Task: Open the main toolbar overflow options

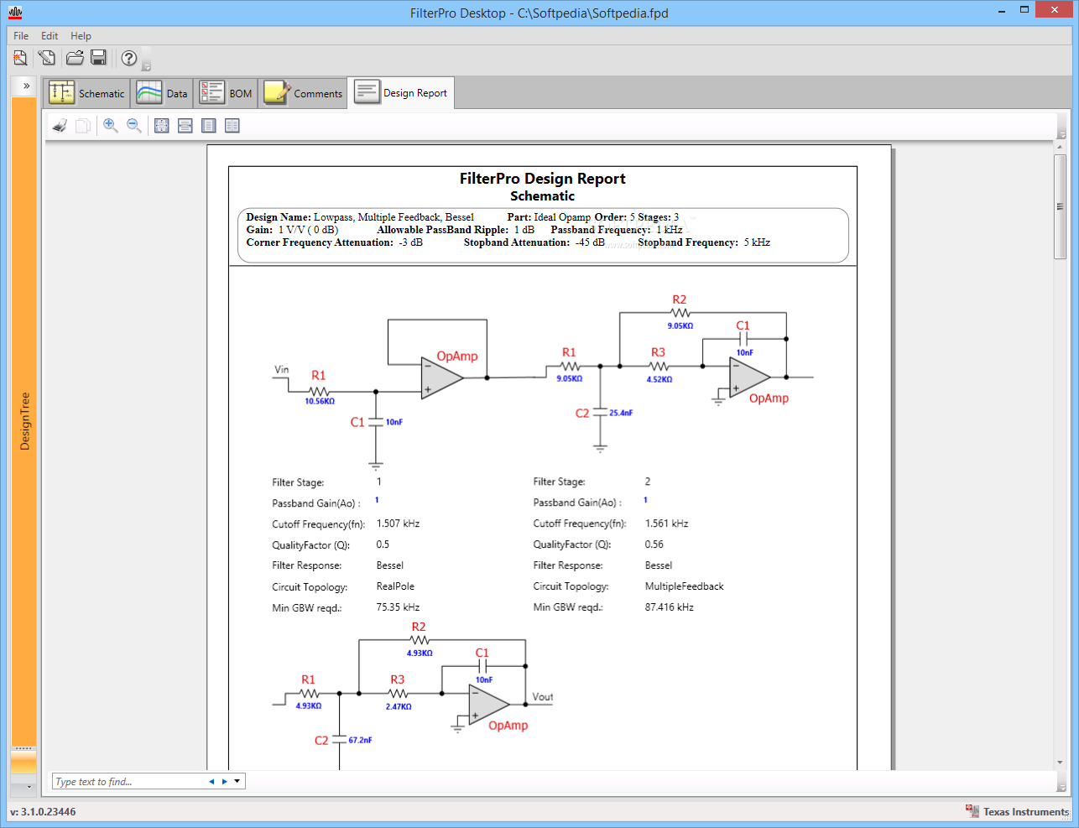Action: [147, 65]
